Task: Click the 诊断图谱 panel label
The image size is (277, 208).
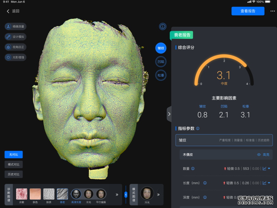Action: 9,195
